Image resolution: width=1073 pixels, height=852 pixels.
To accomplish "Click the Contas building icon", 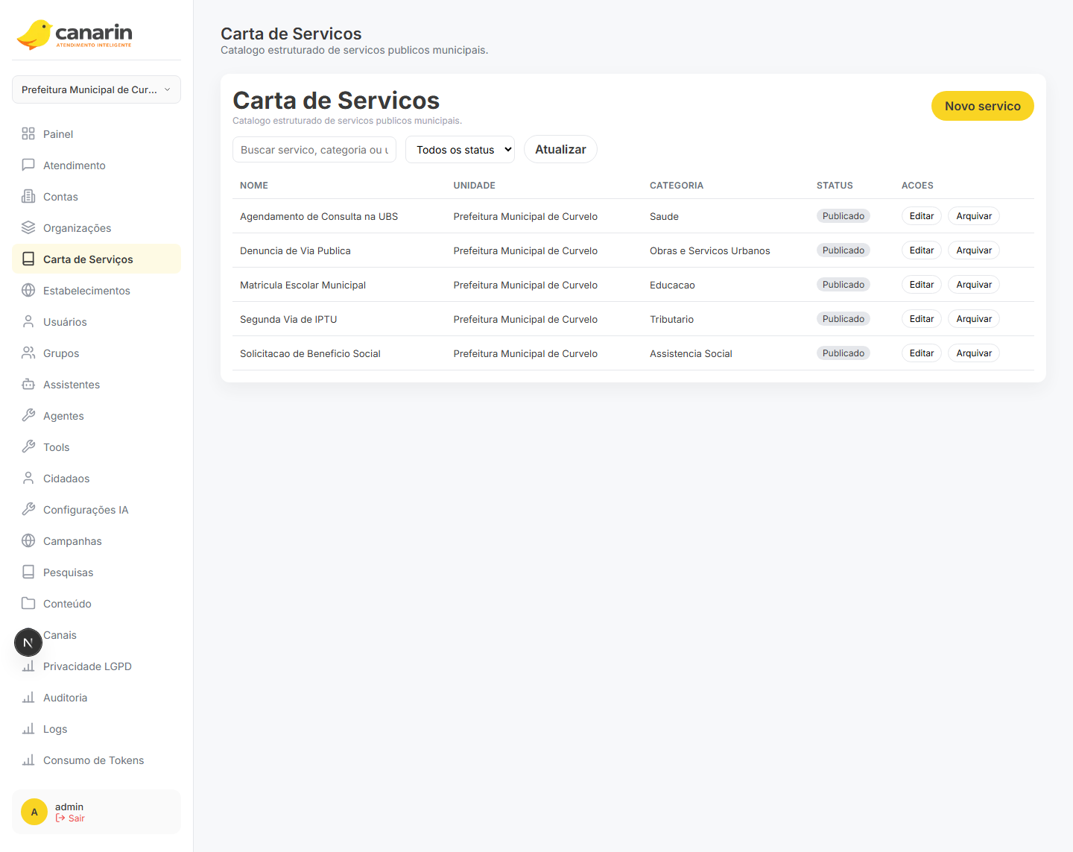I will 28,196.
